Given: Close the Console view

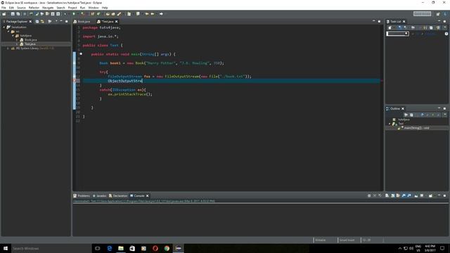Looking at the screenshot, I should pyautogui.click(x=148, y=195).
